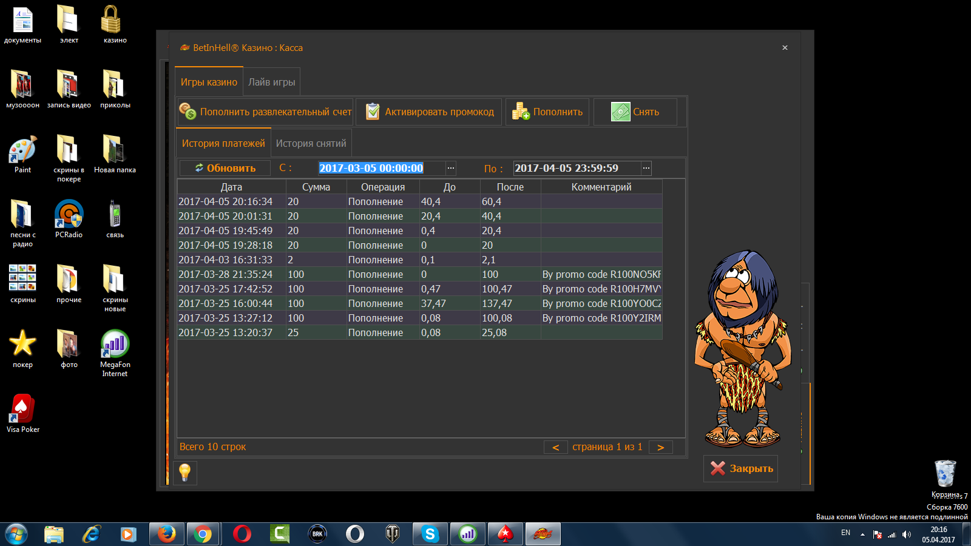The width and height of the screenshot is (971, 546).
Task: Open the Skype icon in taskbar
Action: point(430,534)
